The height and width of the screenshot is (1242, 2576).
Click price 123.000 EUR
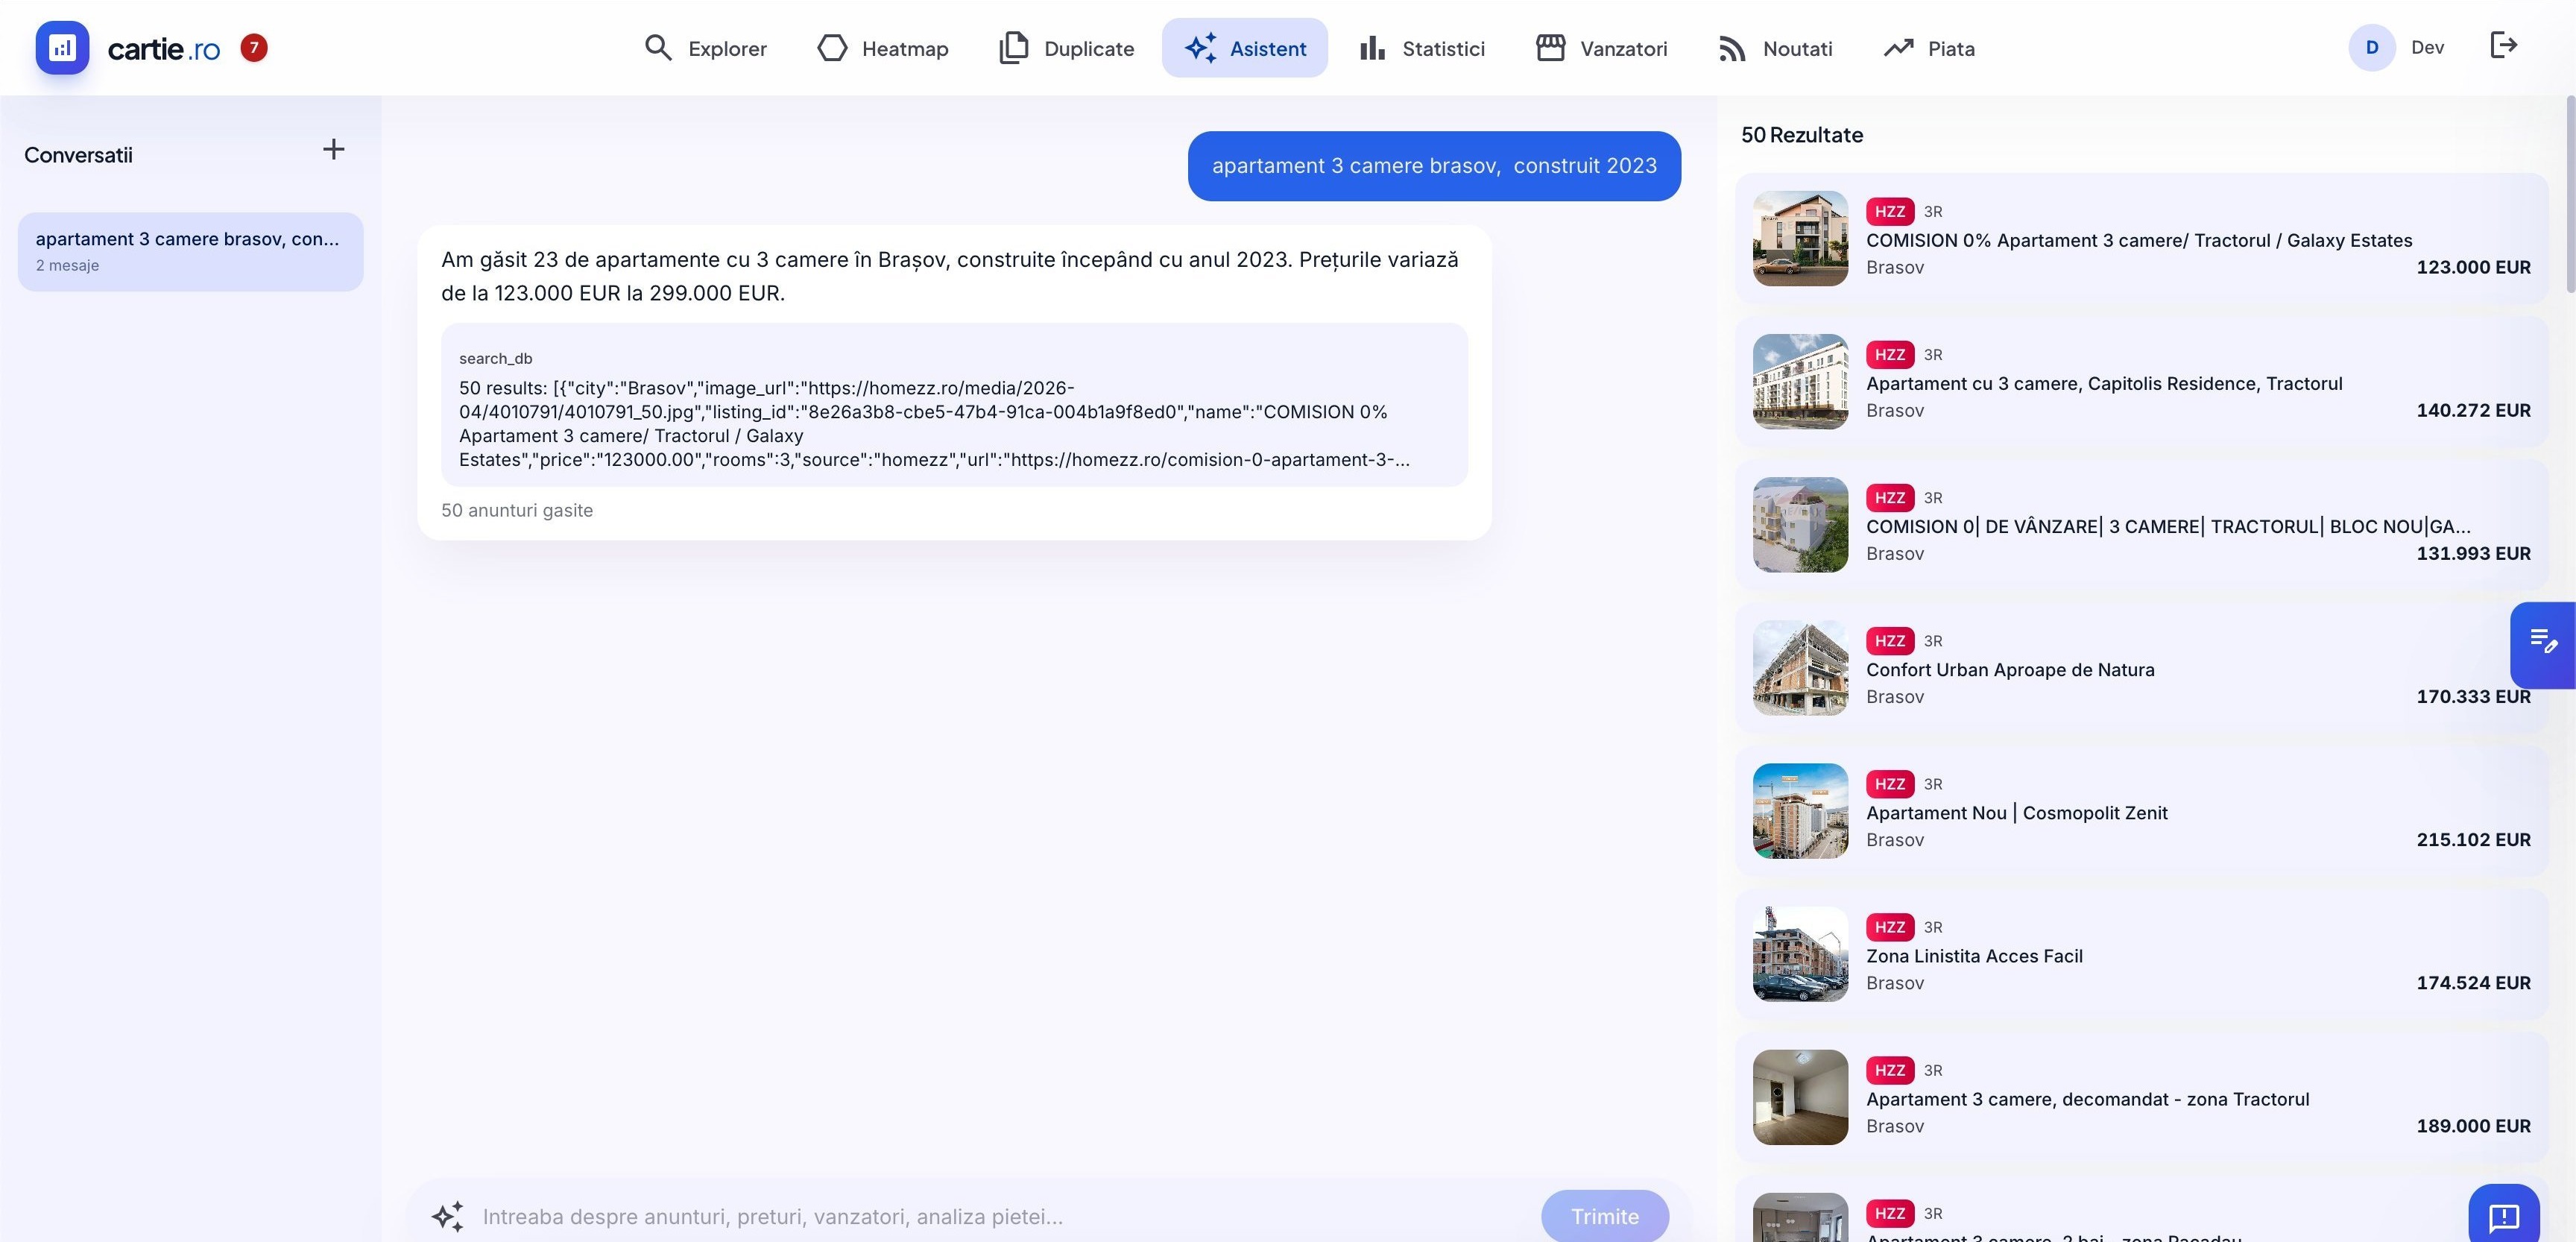click(x=2473, y=267)
